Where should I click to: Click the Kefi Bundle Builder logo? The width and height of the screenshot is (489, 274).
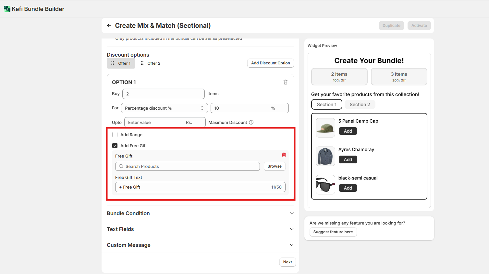tap(7, 9)
